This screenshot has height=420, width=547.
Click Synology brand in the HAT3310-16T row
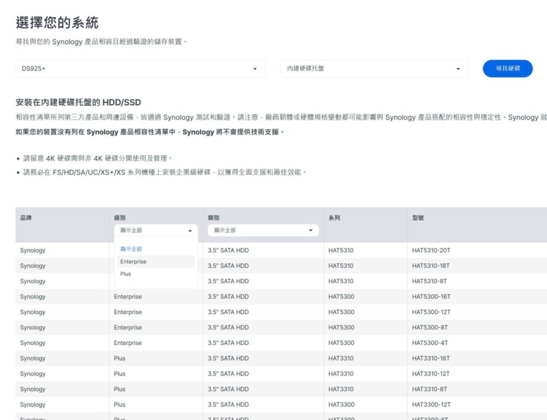point(33,358)
